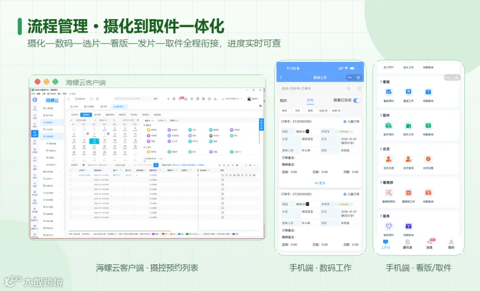
Task: Open the 会员设置 gear icon
Action: 428,159
